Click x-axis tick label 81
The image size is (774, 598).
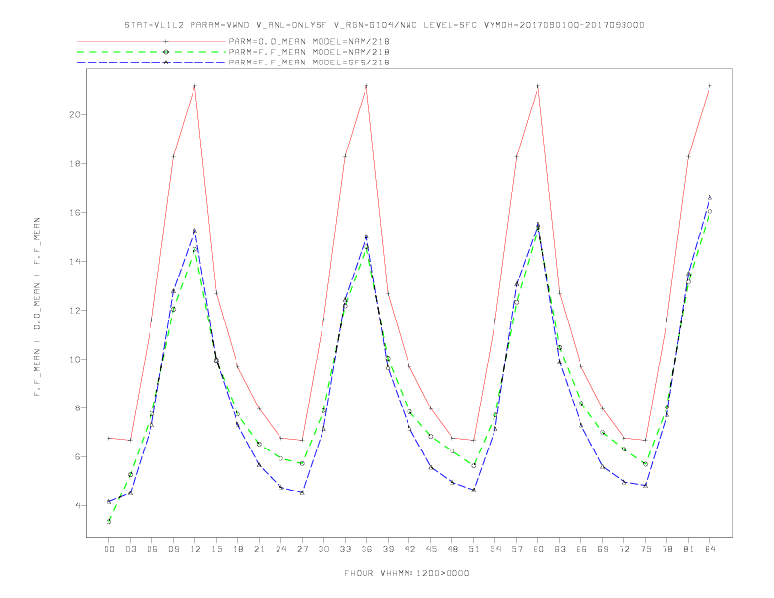[x=688, y=549]
